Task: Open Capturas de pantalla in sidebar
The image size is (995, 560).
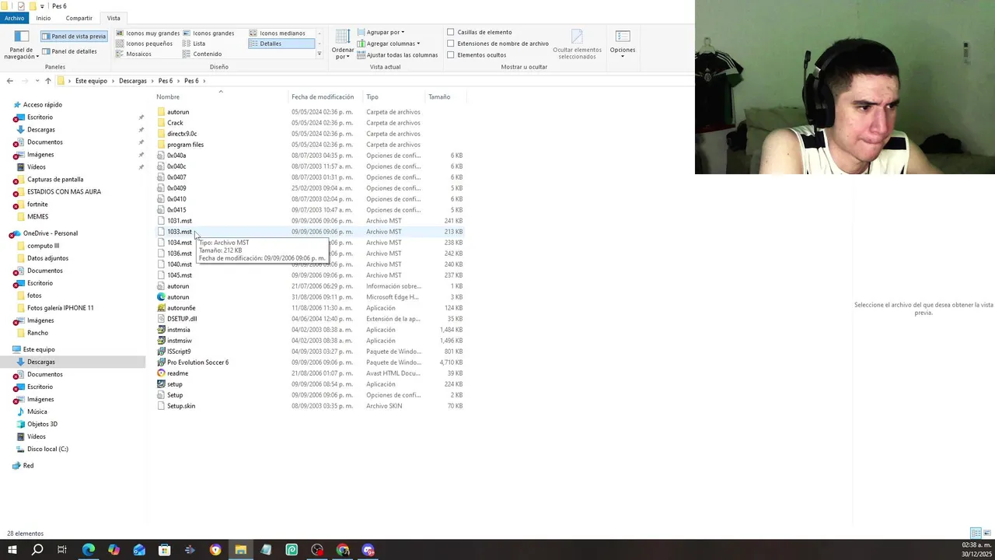Action: (54, 180)
